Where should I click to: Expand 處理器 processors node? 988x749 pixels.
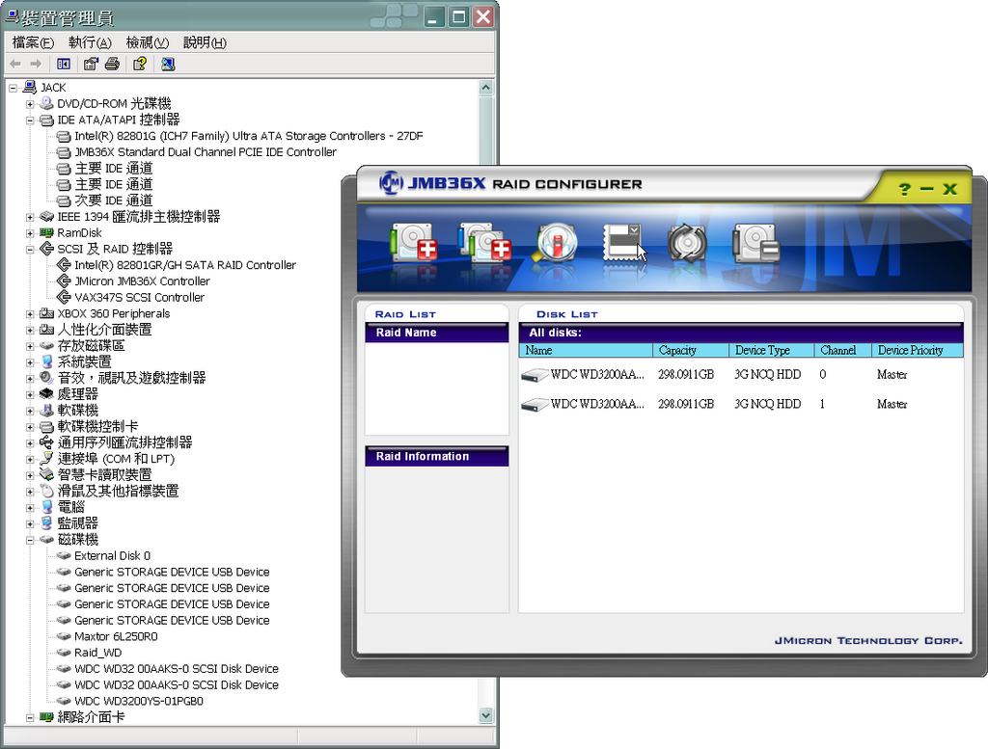30,394
